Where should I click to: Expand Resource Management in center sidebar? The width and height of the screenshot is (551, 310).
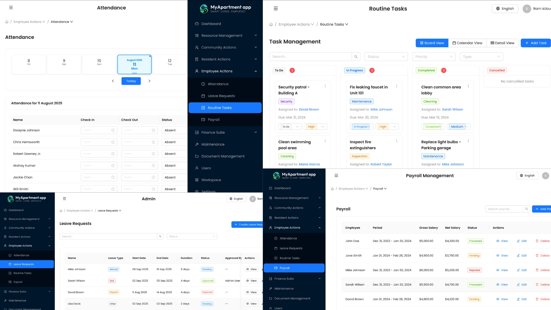225,36
